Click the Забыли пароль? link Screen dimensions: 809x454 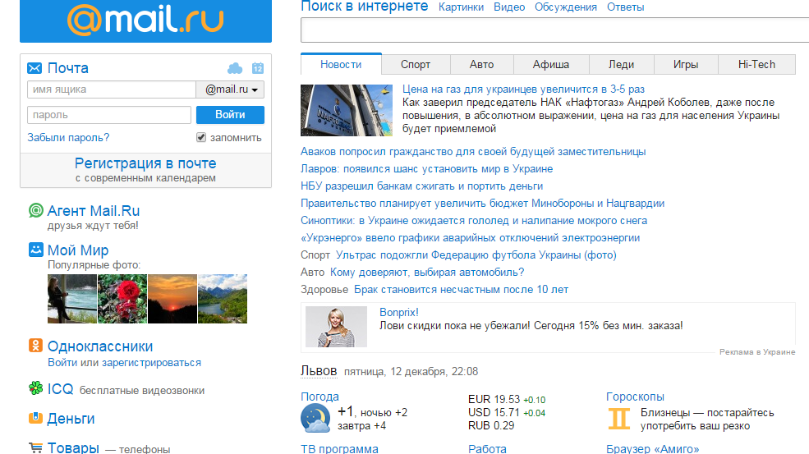(x=69, y=137)
